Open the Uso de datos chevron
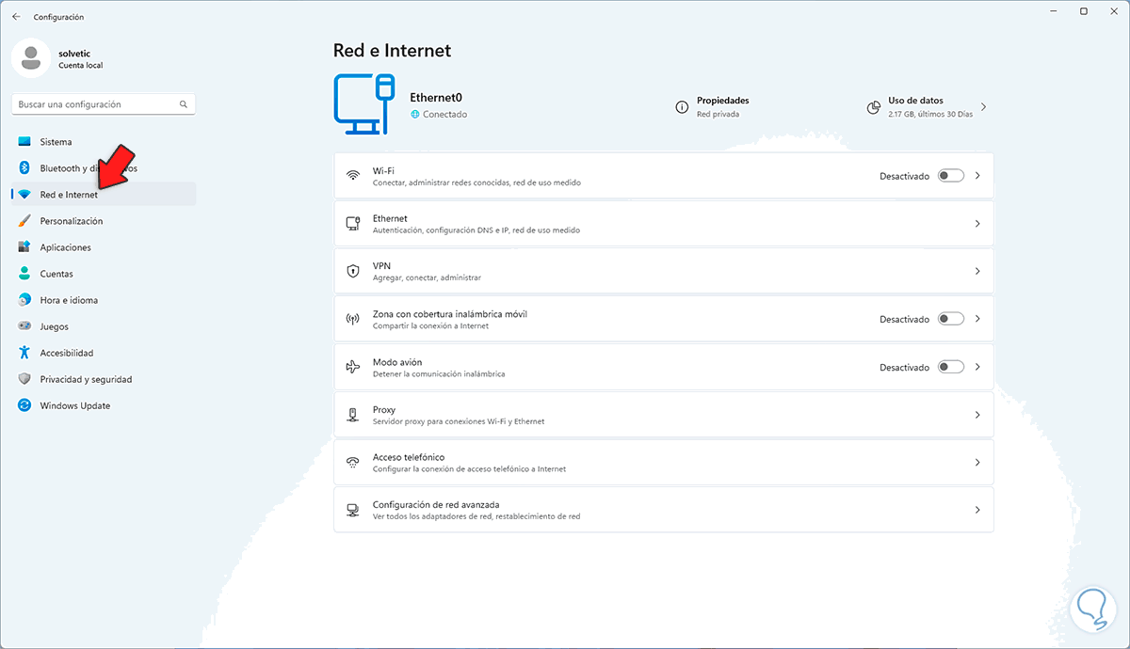1130x649 pixels. coord(984,107)
